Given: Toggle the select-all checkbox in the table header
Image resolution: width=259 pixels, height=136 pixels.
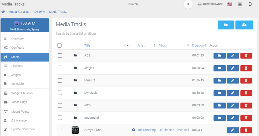Looking at the screenshot, I should click(60, 46).
